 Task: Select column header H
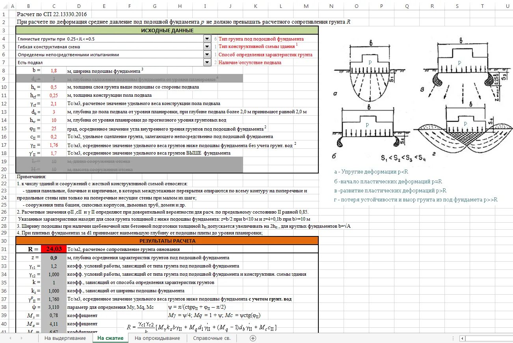tap(180, 6)
